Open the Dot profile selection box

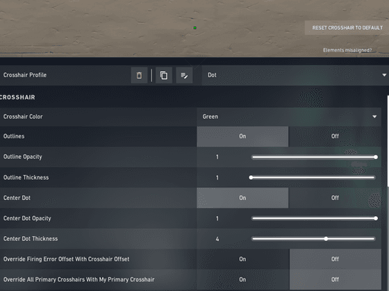tap(295, 75)
